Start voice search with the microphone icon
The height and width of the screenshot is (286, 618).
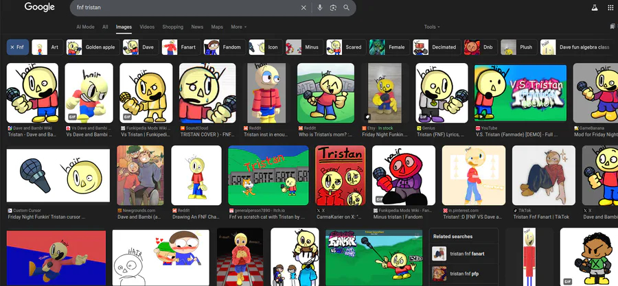319,8
